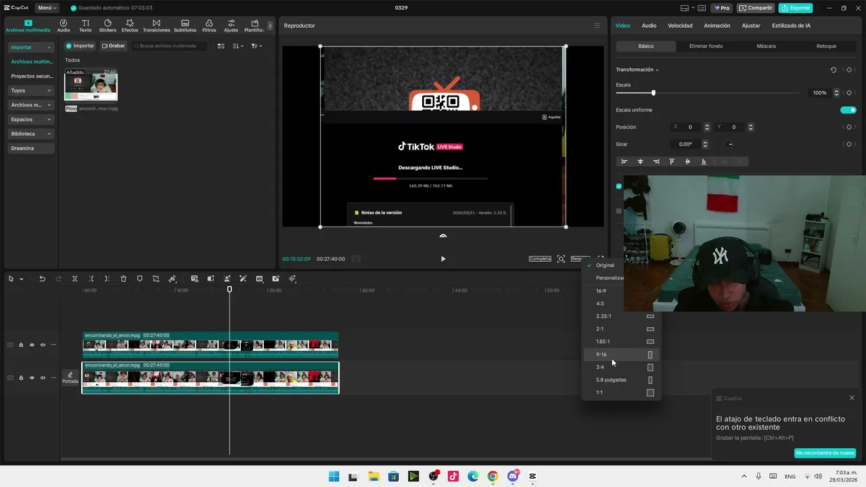The height and width of the screenshot is (487, 866).
Task: Click the audio waveform icon in timeline toolbar
Action: click(292, 279)
